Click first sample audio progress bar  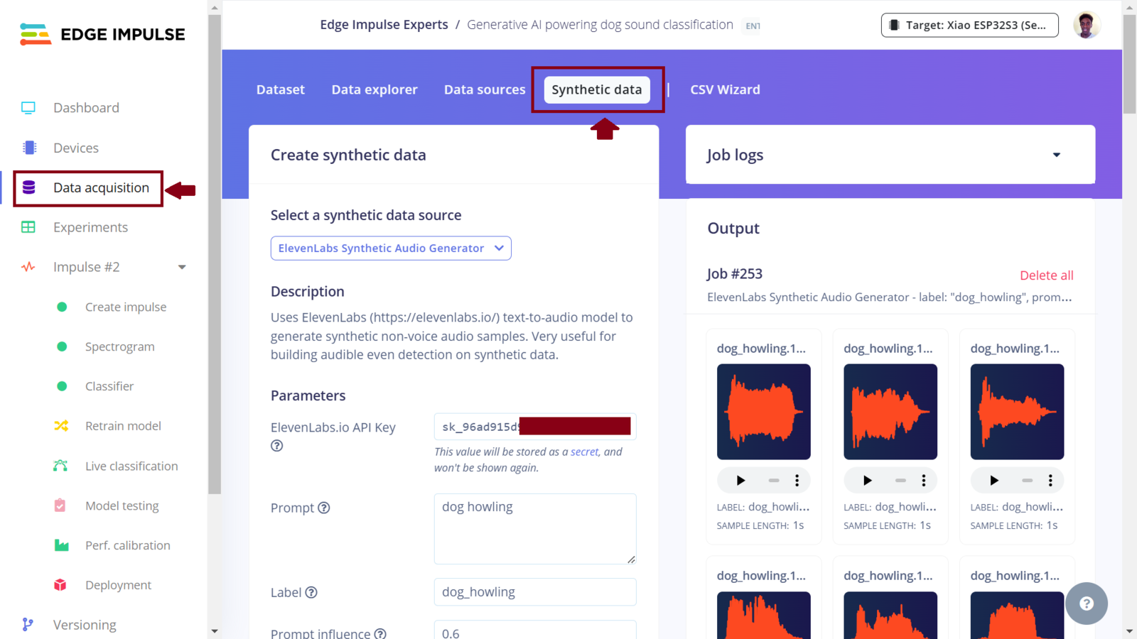pyautogui.click(x=774, y=481)
